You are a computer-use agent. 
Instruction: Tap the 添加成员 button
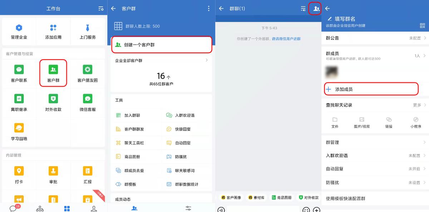[x=371, y=89]
